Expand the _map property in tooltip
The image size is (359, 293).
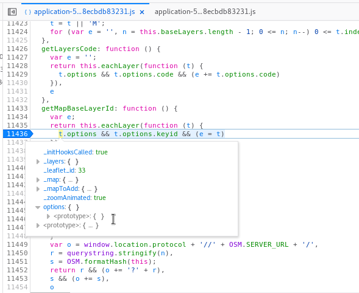pos(38,180)
